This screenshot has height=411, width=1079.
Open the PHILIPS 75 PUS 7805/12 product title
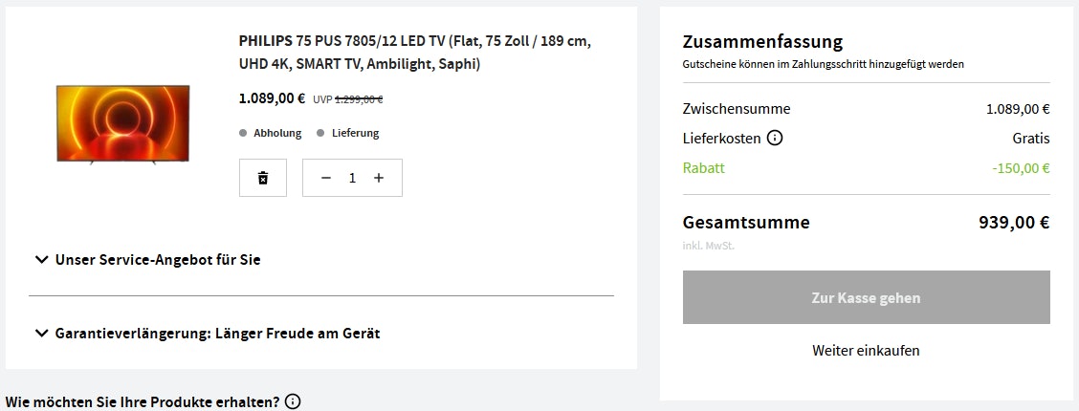coord(414,53)
